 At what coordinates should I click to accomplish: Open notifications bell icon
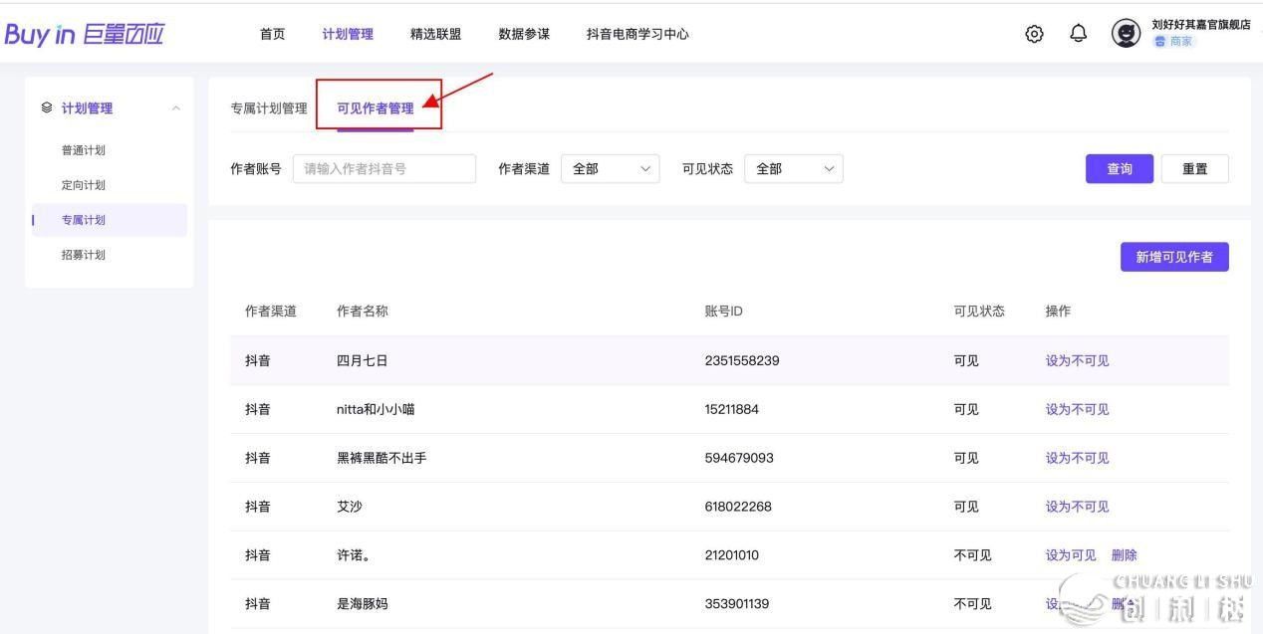coord(1078,34)
